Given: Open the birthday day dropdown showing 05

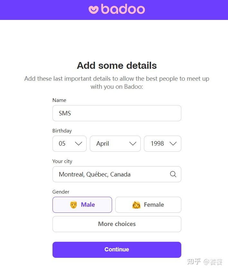Looking at the screenshot, I should point(69,144).
